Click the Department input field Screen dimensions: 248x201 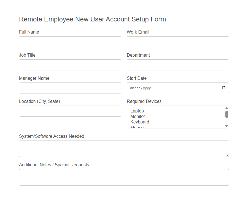click(x=177, y=65)
